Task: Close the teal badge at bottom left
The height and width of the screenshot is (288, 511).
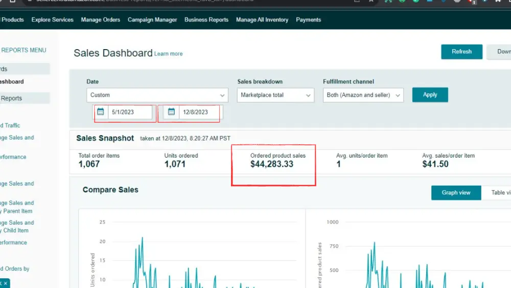Action: coord(6,283)
